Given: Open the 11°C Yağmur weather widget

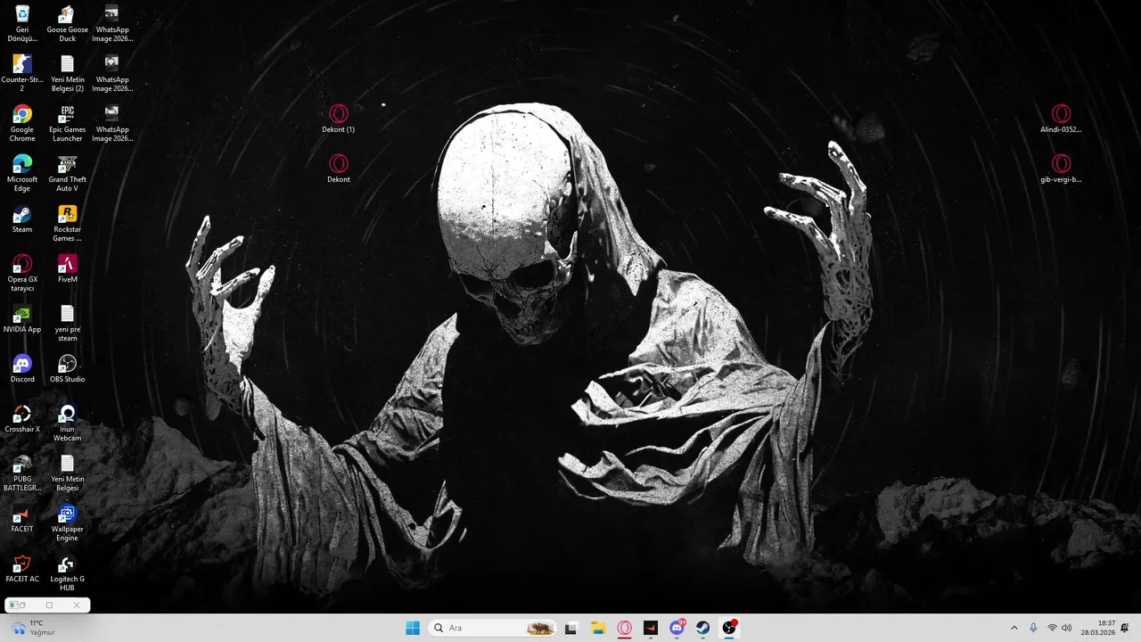Looking at the screenshot, I should click(x=32, y=628).
